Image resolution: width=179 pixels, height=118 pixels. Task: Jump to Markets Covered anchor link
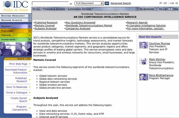44,25
